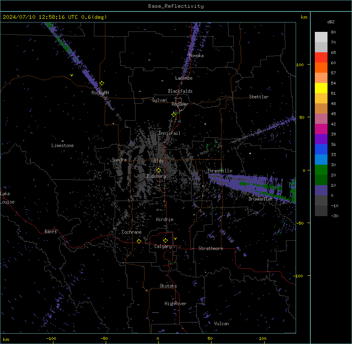Select the Limestone label
The height and width of the screenshot is (344, 352).
click(x=62, y=145)
